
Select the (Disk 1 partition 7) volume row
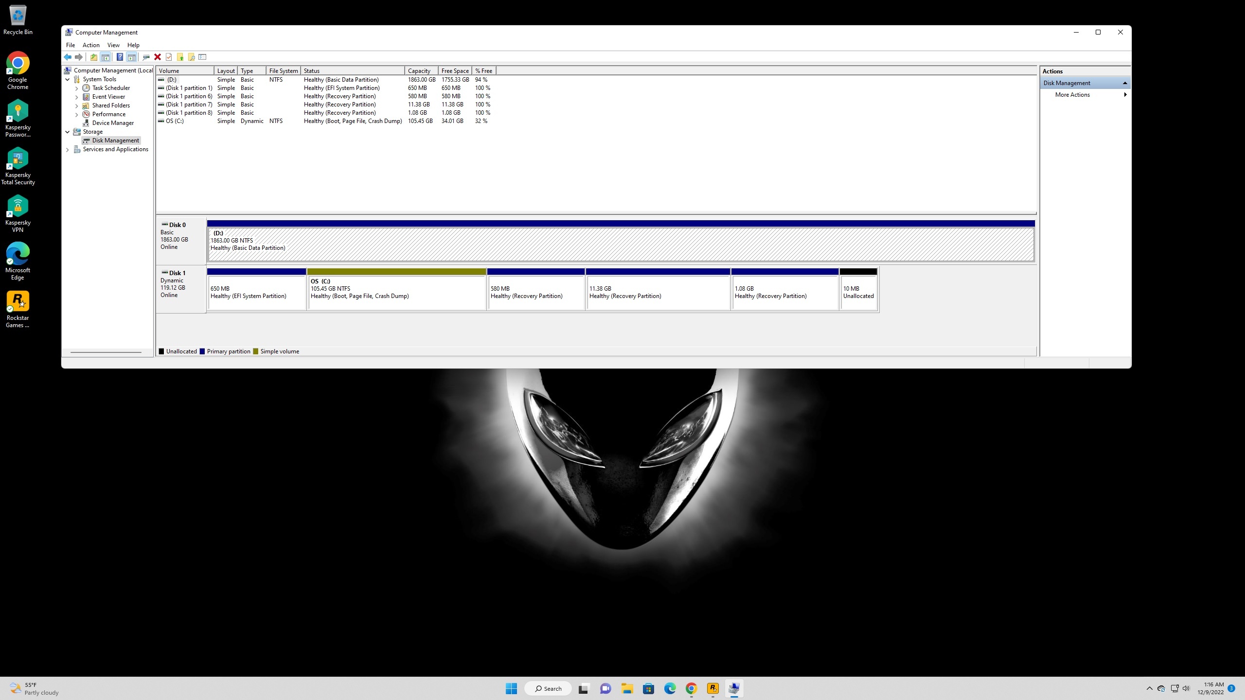click(327, 105)
